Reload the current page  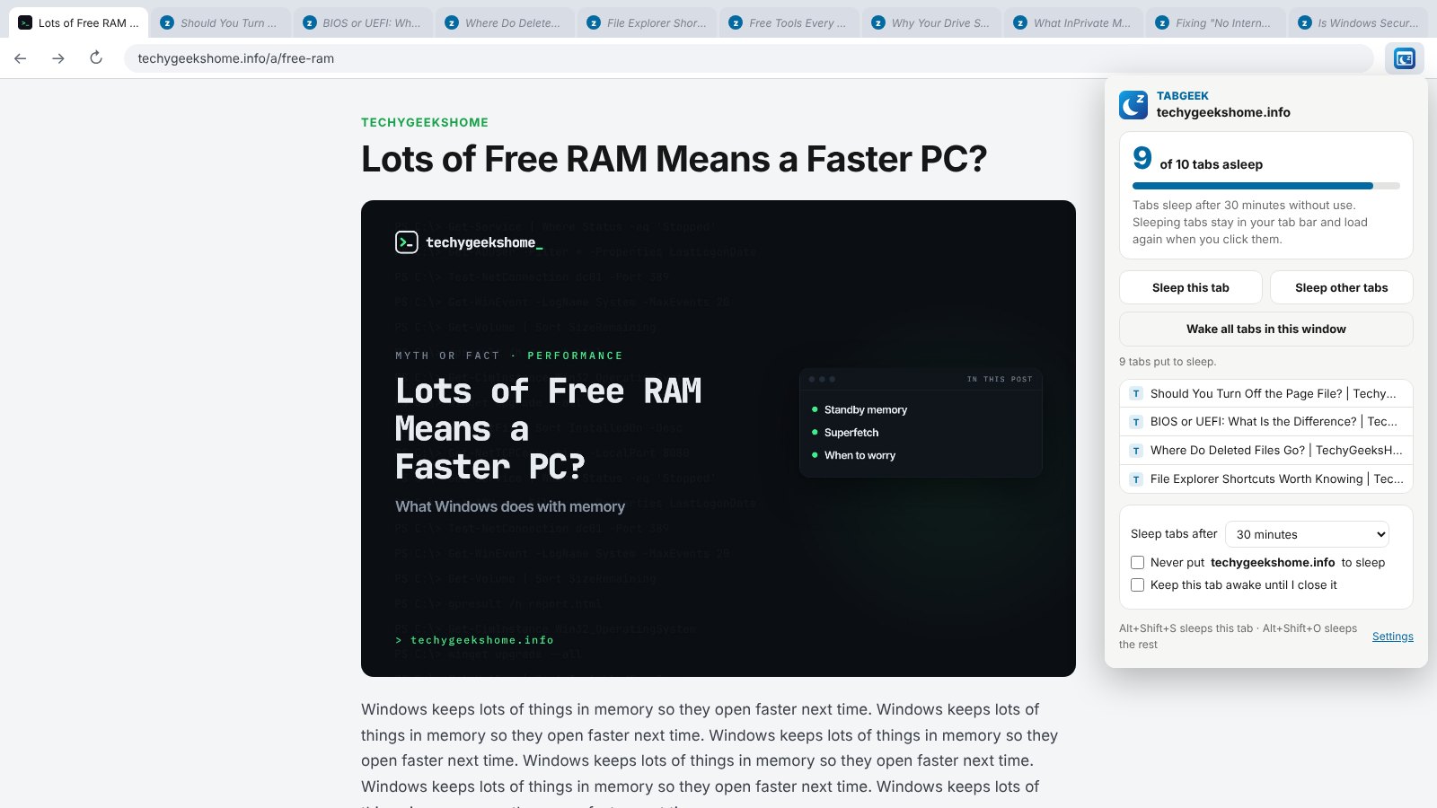(x=96, y=58)
